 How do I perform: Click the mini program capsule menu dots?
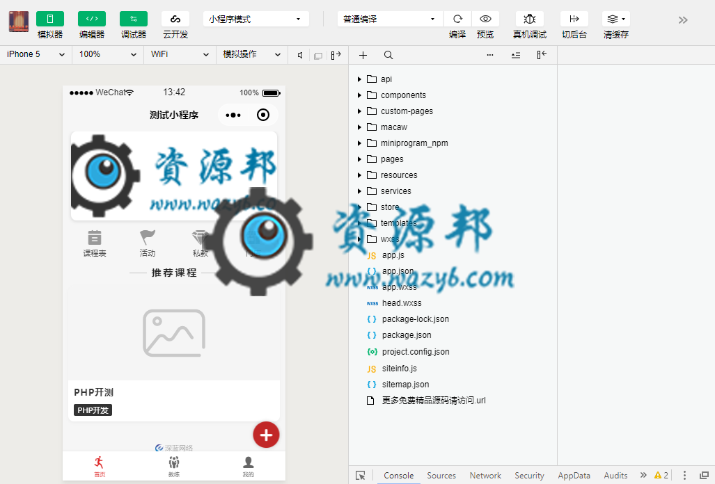233,115
